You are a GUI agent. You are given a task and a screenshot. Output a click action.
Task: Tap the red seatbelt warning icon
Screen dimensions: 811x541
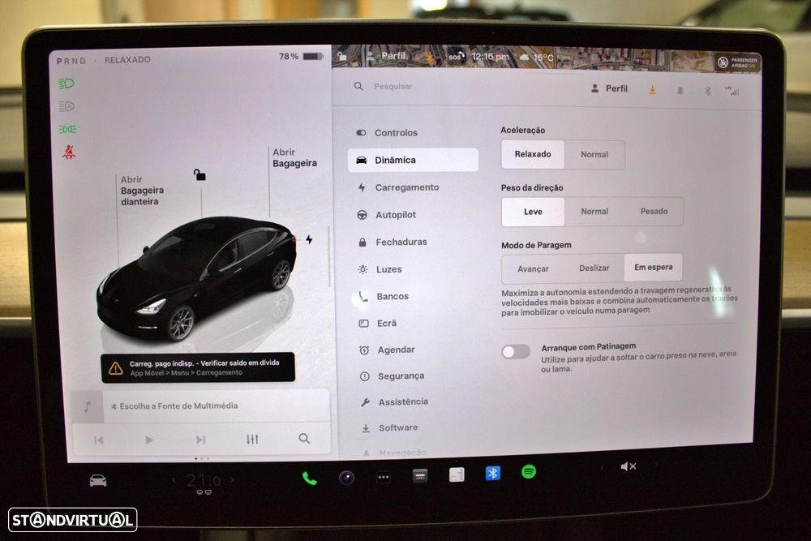click(x=69, y=152)
